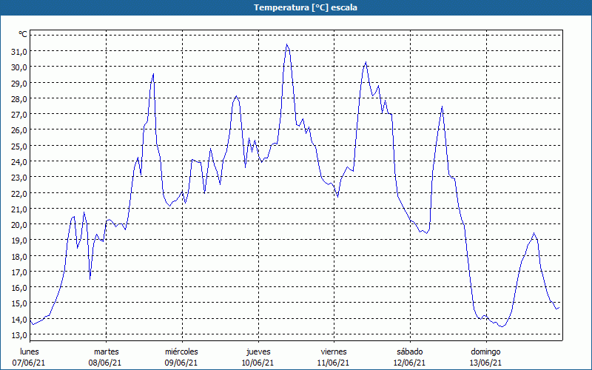The image size is (592, 370).
Task: Click the 19,0 axis value
Action: coord(19,240)
